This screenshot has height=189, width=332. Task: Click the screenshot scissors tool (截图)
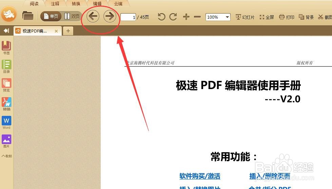point(325,17)
